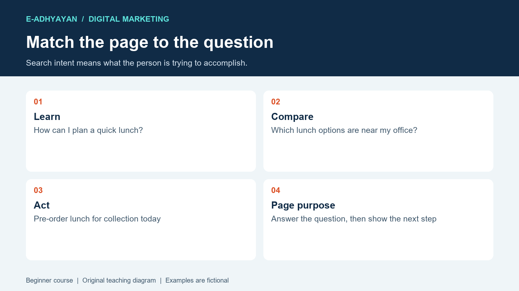Select the 'Match the page to the question' title
The width and height of the screenshot is (519, 291).
point(150,42)
